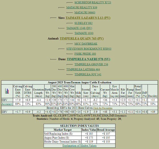Click the SELECTION INDEX VALUES heading
Viewport: 159px width, 149px height.
pyautogui.click(x=79, y=126)
